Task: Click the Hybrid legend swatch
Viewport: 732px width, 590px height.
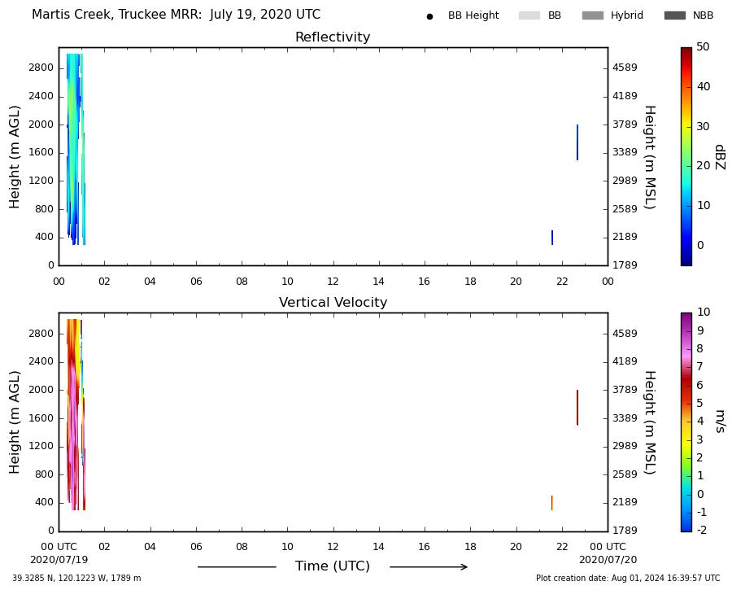Action: point(593,15)
